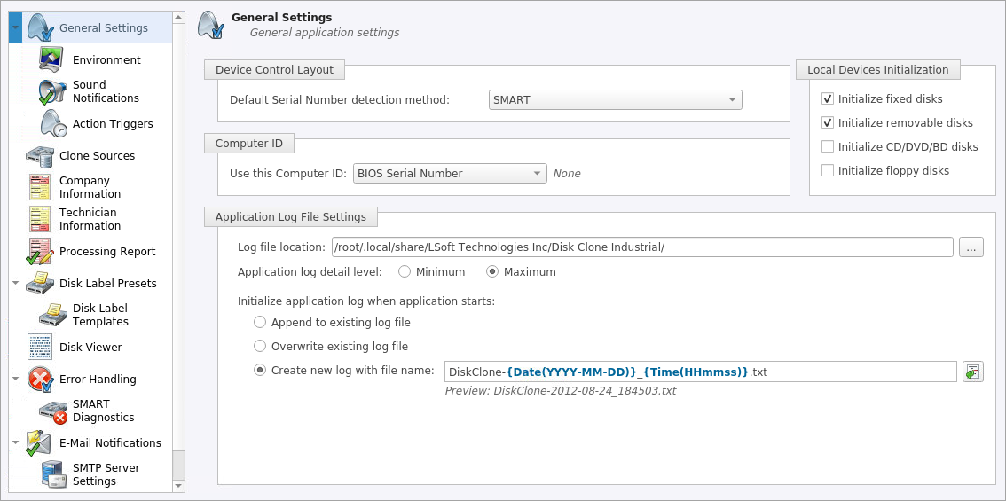Disable Initialize fixed disks checkbox
This screenshot has height=501, width=1006.
tap(827, 98)
